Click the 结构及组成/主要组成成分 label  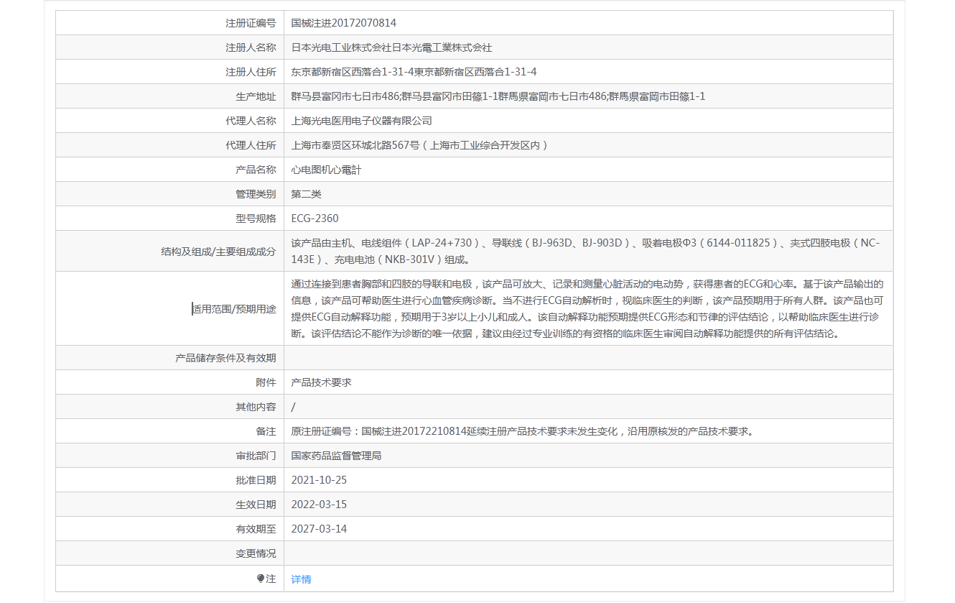point(218,252)
